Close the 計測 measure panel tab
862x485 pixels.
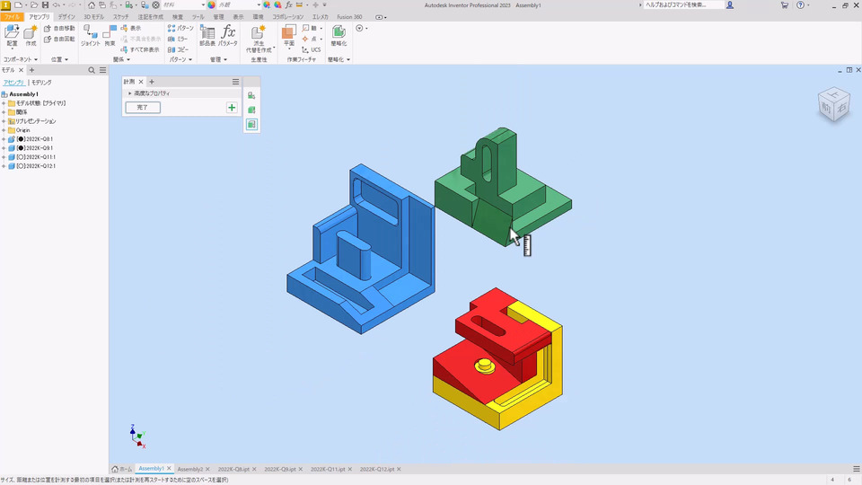[x=141, y=82]
